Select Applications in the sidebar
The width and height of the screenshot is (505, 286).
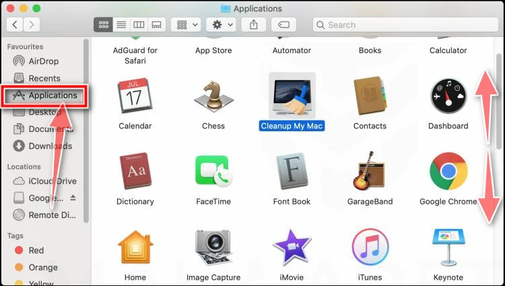point(44,96)
